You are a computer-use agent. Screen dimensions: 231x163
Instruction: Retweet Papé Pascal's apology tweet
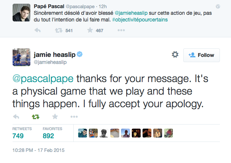[58, 30]
